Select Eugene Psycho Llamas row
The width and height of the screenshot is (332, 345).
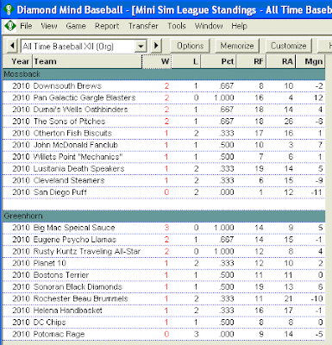click(164, 240)
